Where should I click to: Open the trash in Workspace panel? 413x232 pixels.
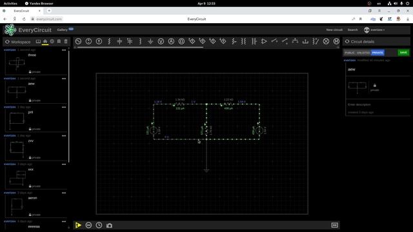coord(66,41)
